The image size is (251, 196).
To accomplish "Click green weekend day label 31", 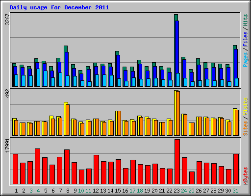I will 235,191.
